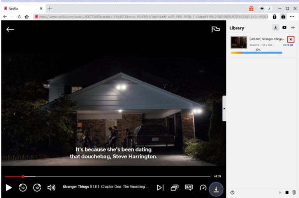Click the 20% download progress bar
The height and width of the screenshot is (198, 299).
(256, 53)
